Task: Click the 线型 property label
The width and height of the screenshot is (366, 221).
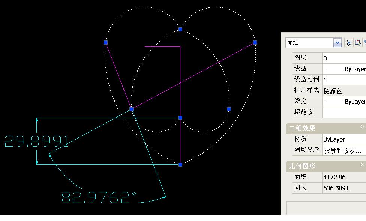Action: [300, 68]
